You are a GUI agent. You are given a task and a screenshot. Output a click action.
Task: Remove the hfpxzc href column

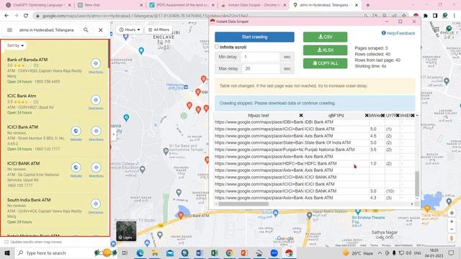click(301, 116)
